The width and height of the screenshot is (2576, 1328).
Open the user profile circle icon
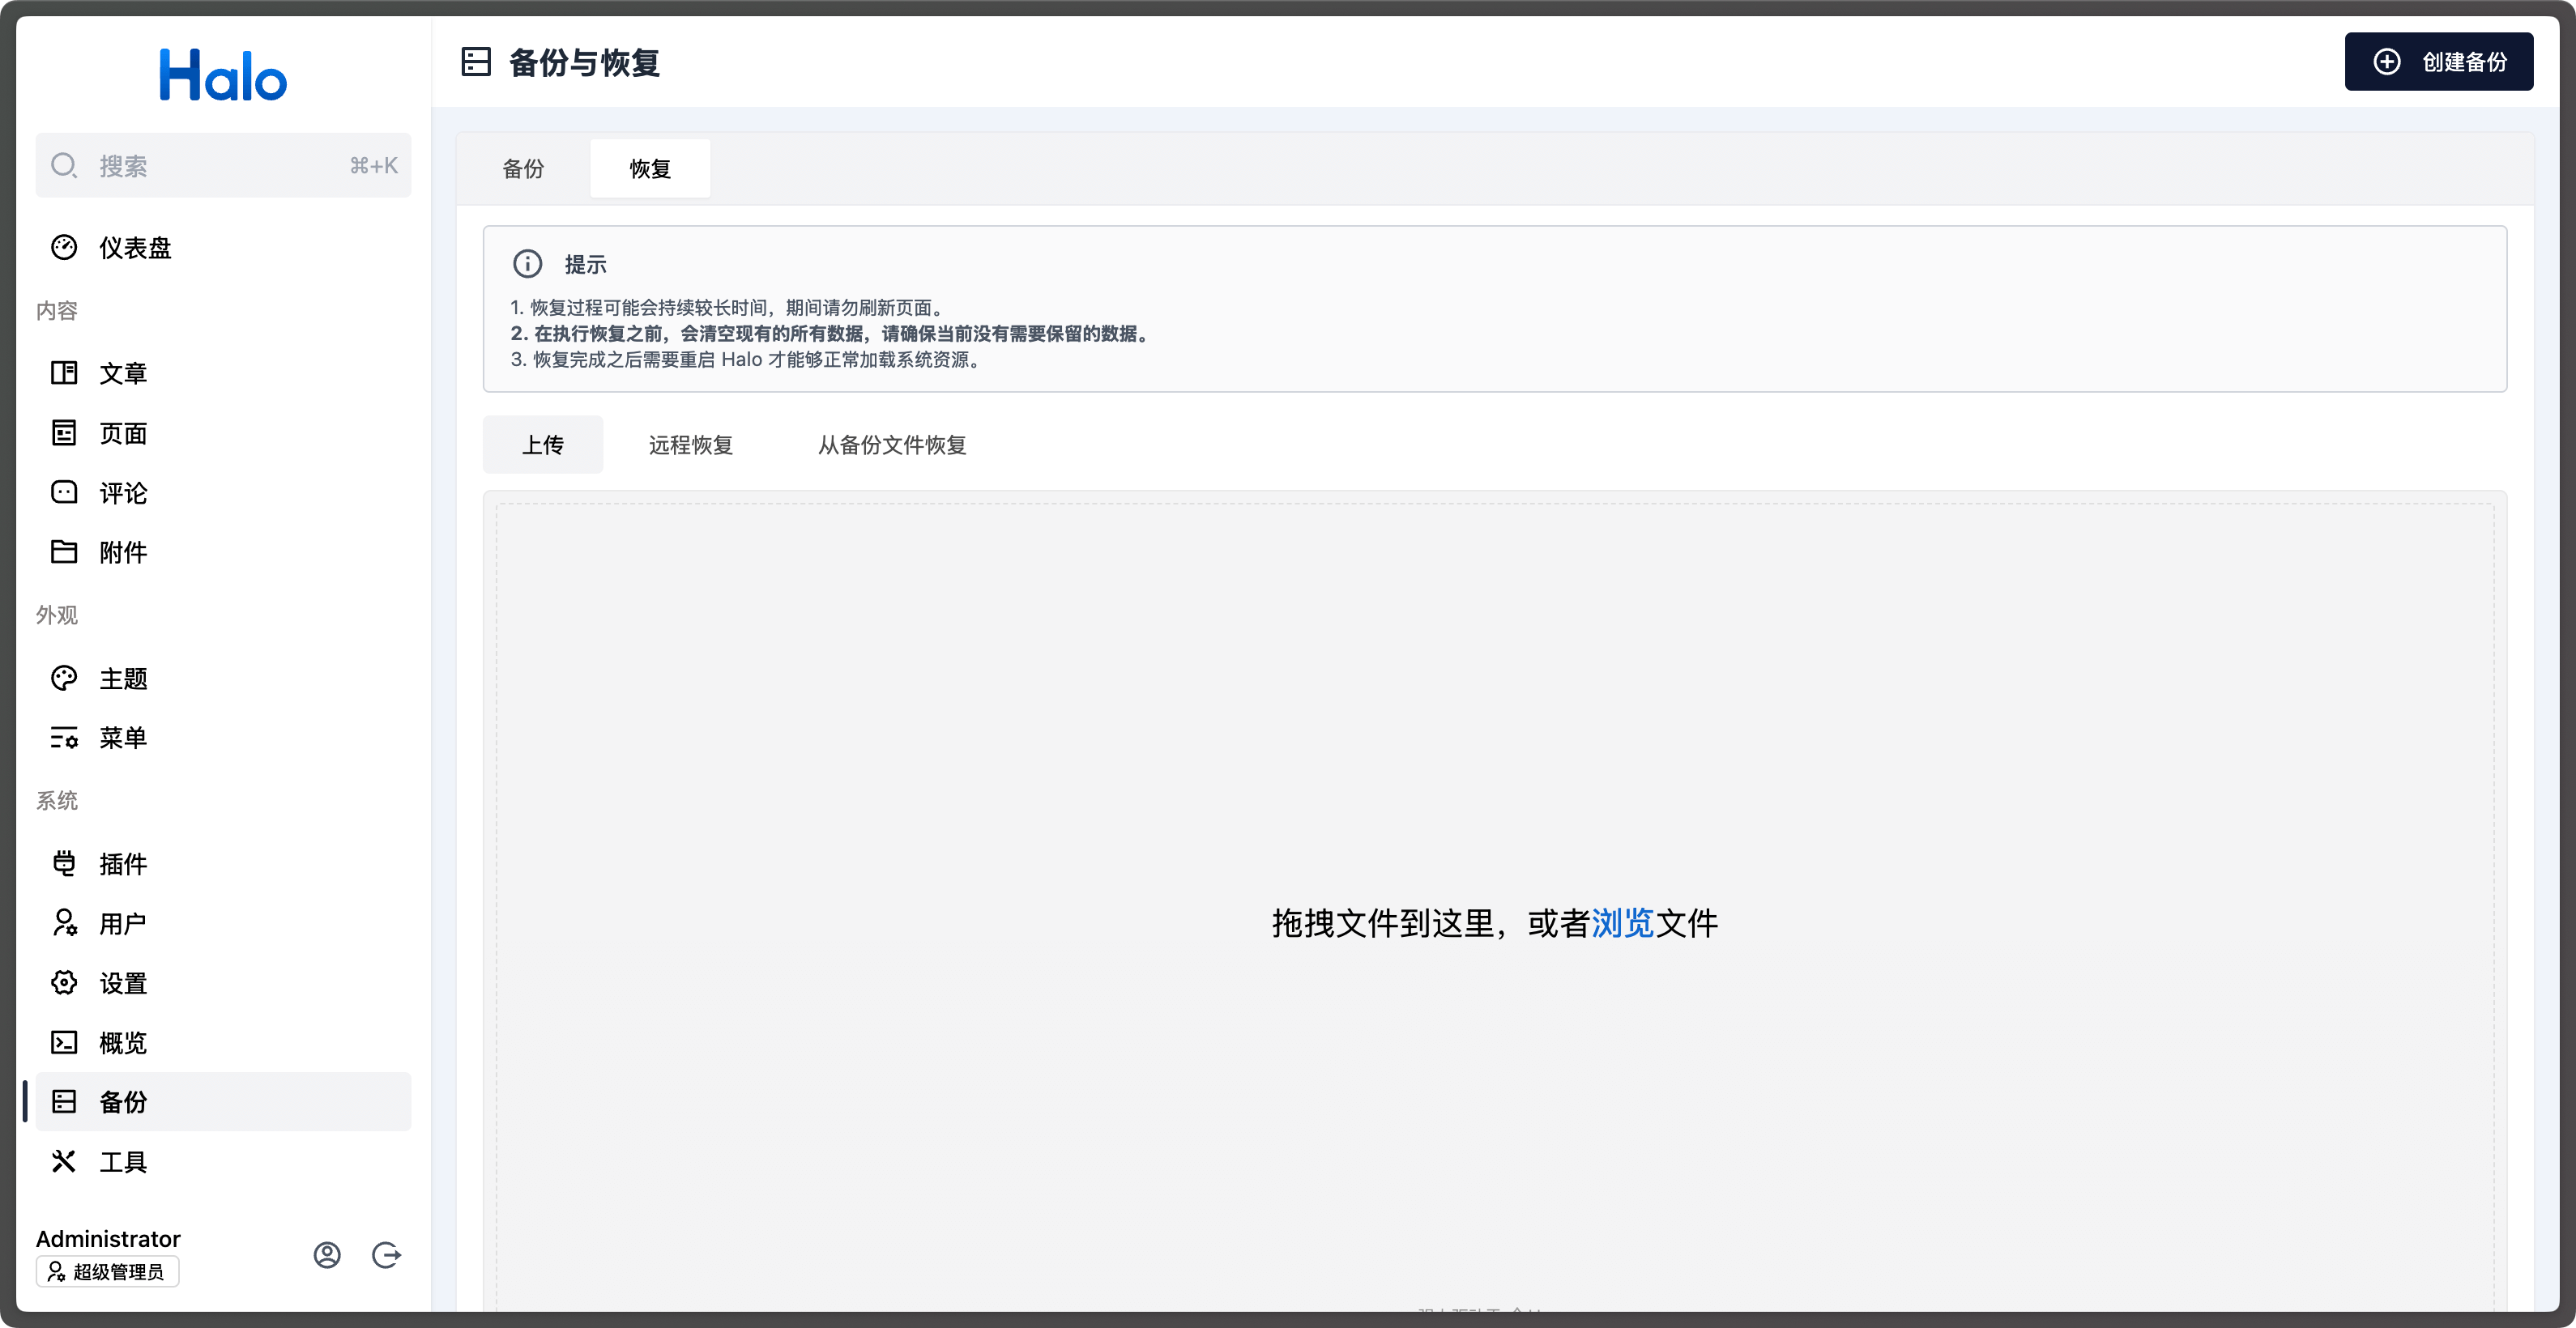click(x=327, y=1255)
